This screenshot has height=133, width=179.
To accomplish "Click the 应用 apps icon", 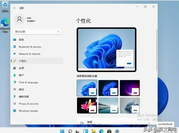I will click(x=15, y=68).
